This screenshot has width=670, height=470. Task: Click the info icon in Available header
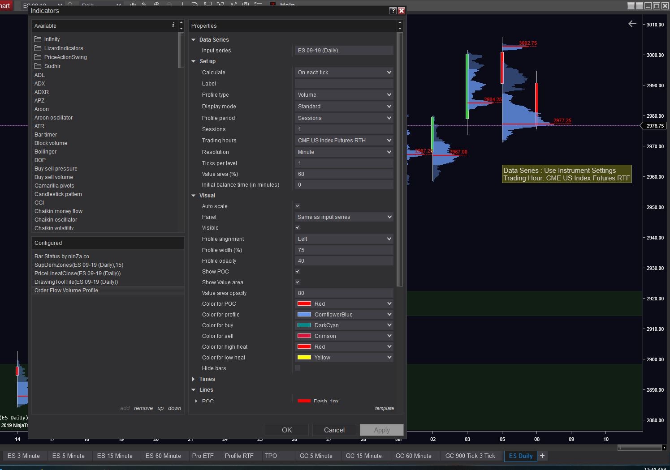point(173,26)
